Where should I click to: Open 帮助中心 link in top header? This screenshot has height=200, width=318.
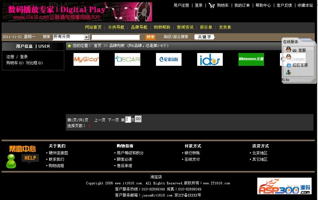pos(263,5)
